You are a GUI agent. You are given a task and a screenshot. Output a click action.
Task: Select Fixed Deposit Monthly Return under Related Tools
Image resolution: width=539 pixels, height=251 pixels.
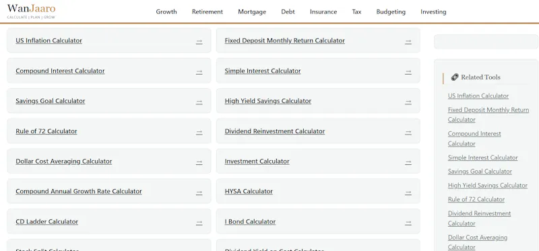point(488,114)
